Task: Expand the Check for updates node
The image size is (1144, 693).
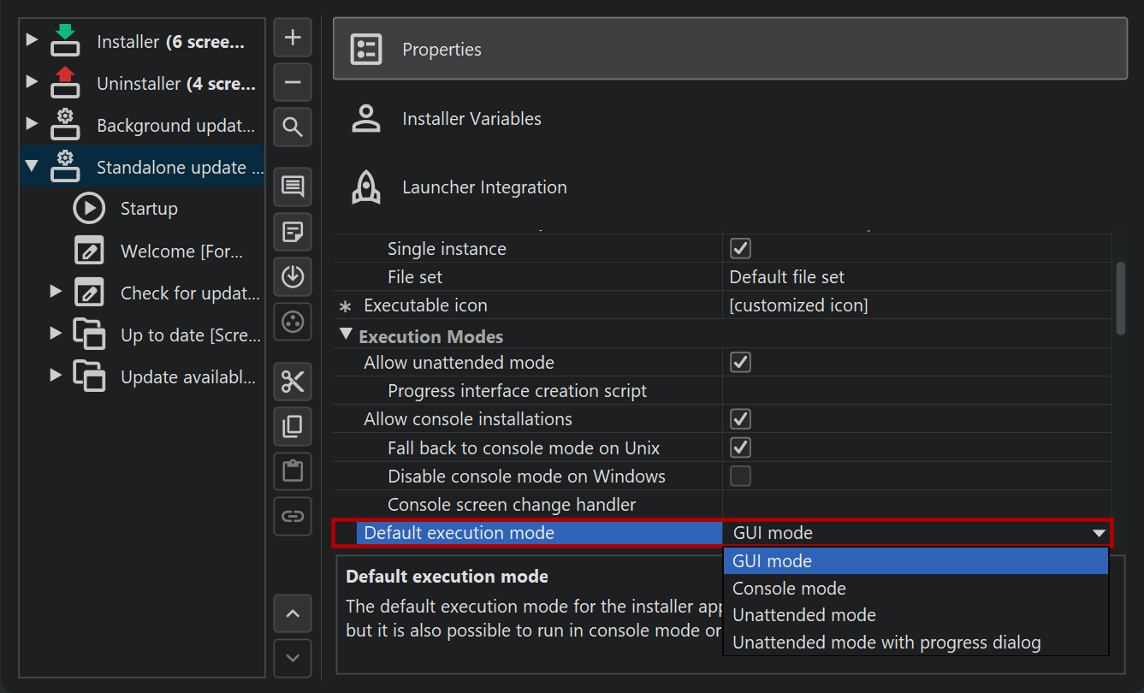Action: click(56, 292)
